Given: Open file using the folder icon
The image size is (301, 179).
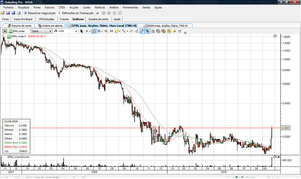Looking at the screenshot, I should (3, 13).
